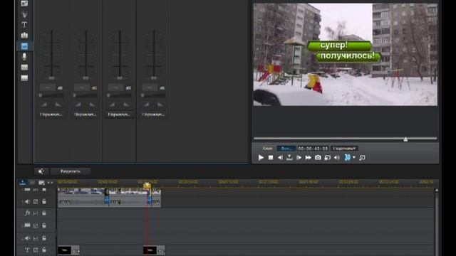The width and height of the screenshot is (456, 256).
Task: Click the preview timecode field
Action: pyautogui.click(x=313, y=149)
